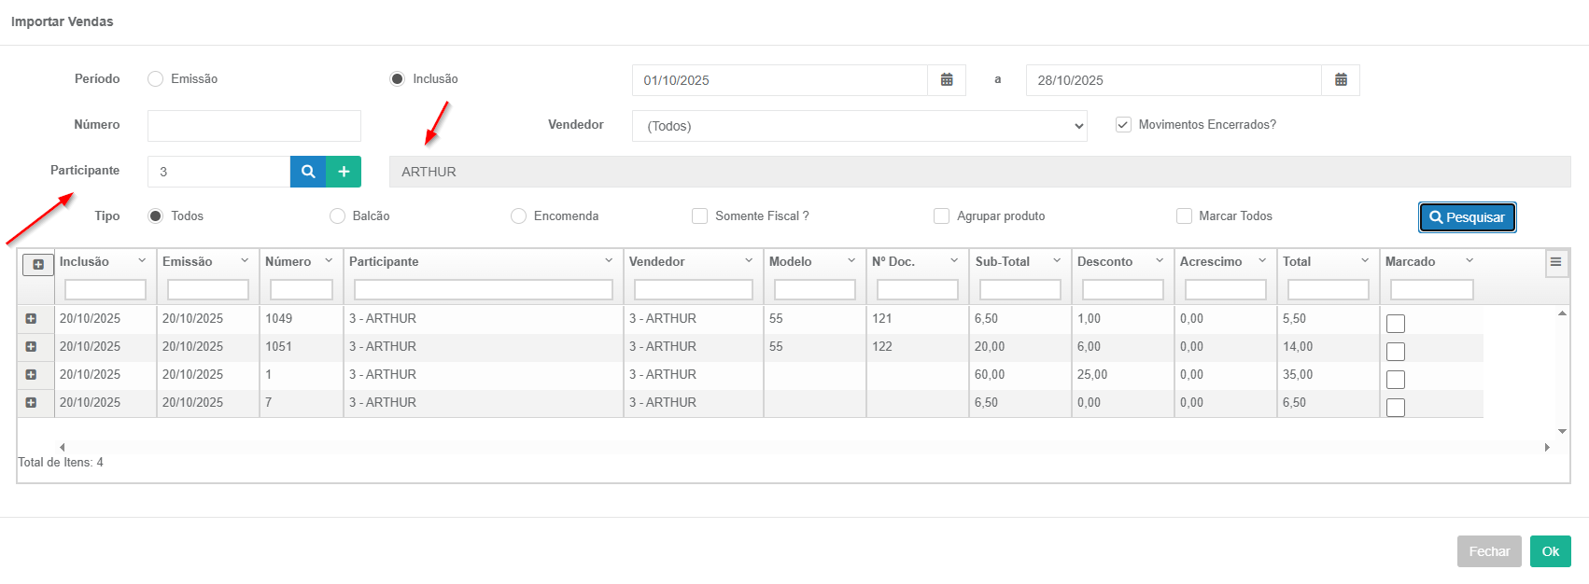Open the Vendedor dropdown
Image resolution: width=1589 pixels, height=584 pixels.
pos(859,126)
